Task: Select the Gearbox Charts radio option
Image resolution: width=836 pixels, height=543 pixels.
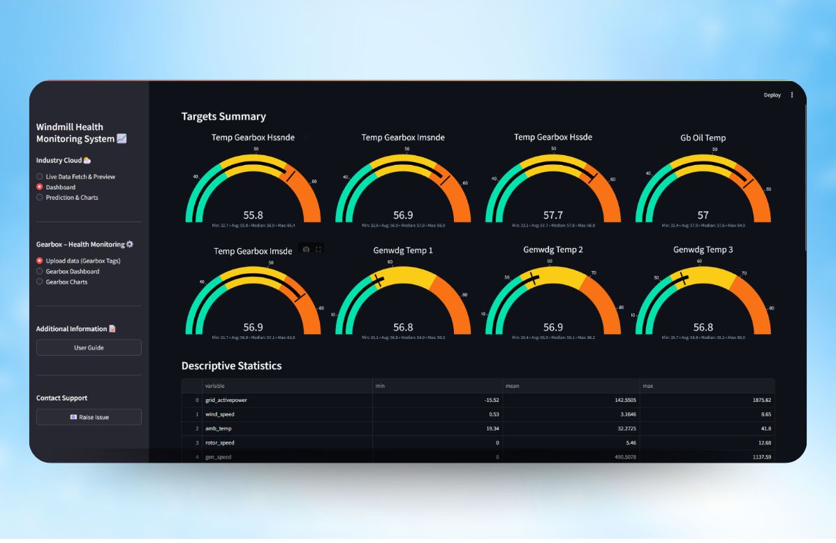Action: click(x=40, y=282)
